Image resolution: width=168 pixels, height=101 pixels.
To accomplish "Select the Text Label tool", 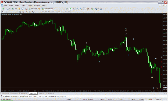I will (30, 12).
